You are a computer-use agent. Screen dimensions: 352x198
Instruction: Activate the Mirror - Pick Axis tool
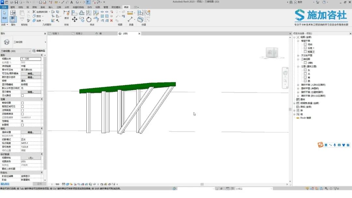[x=89, y=13]
